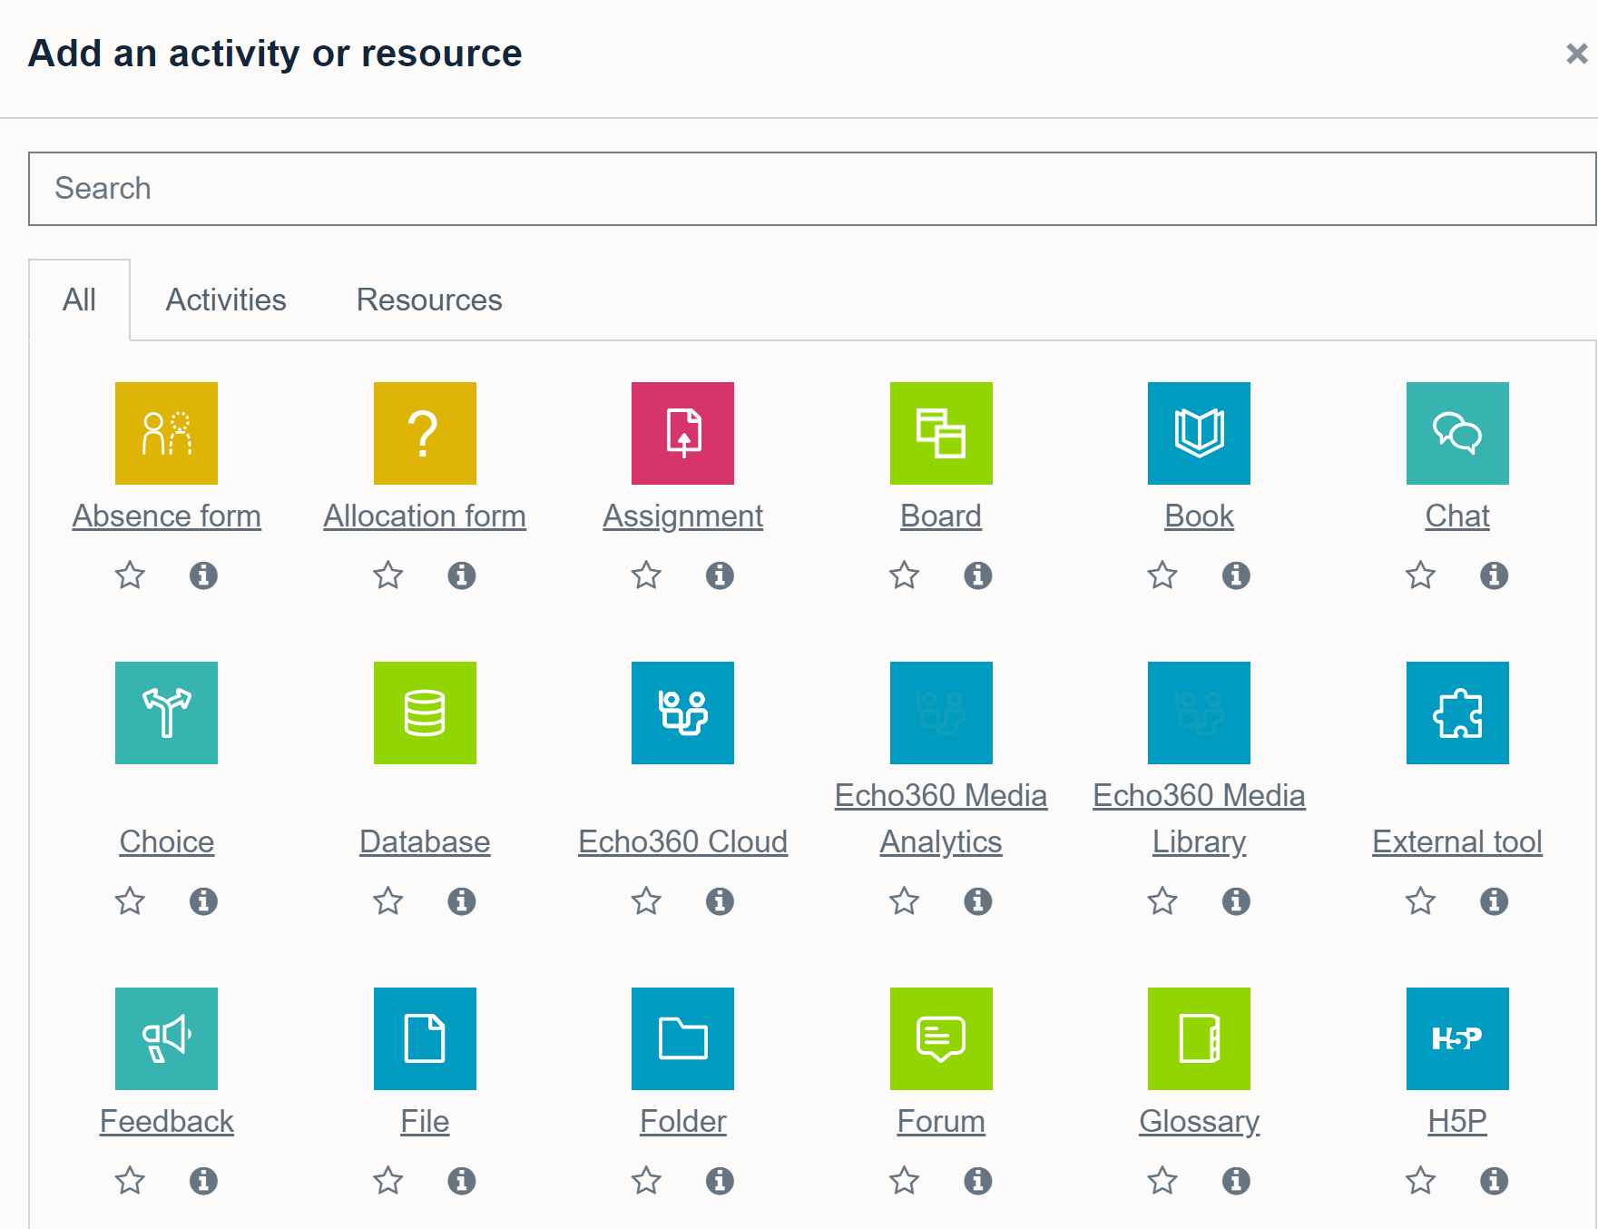Image resolution: width=1598 pixels, height=1229 pixels.
Task: Toggle the star under Book
Action: point(1162,575)
